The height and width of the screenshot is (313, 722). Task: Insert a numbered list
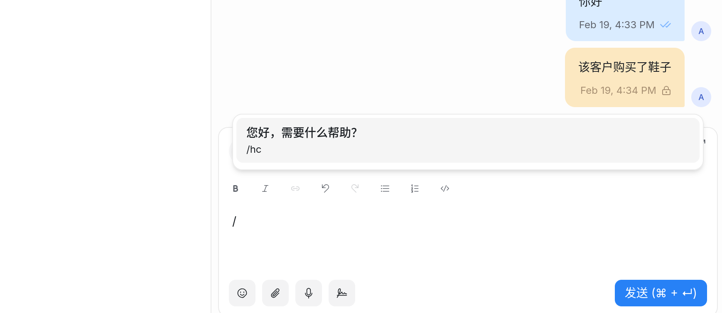(x=415, y=188)
